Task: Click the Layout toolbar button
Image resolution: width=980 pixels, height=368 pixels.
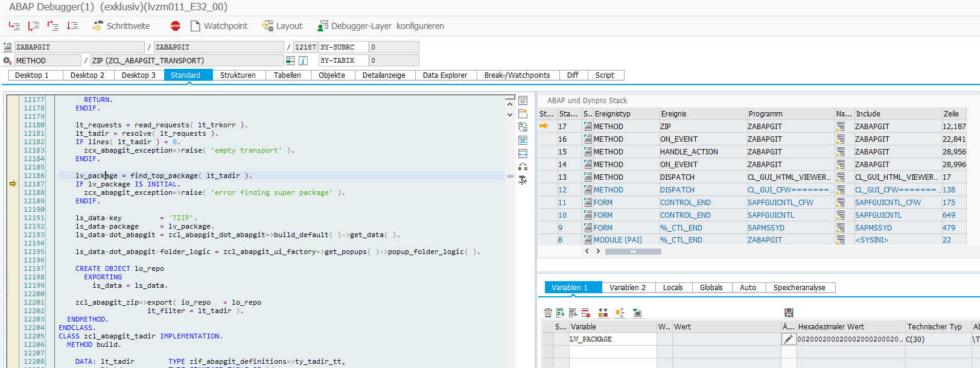Action: pyautogui.click(x=282, y=26)
